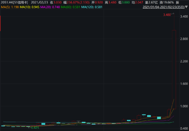Click the date 2021/02/23 in header

coord(40,2)
